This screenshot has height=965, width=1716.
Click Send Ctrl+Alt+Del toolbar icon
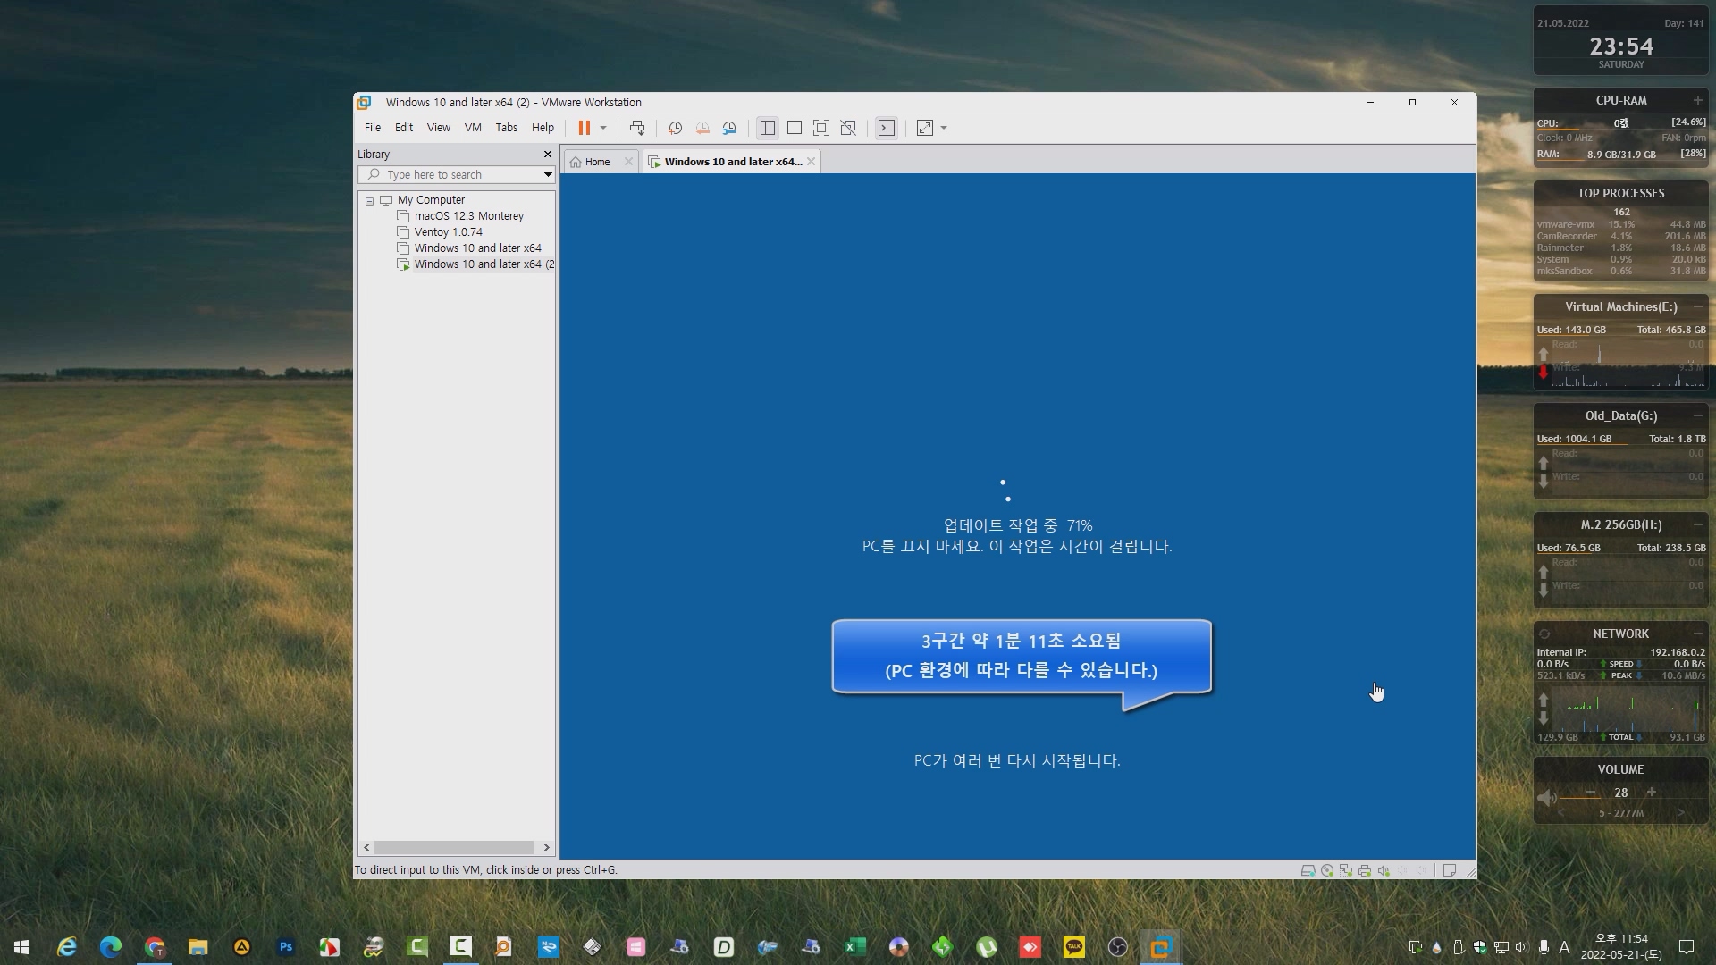click(x=637, y=128)
